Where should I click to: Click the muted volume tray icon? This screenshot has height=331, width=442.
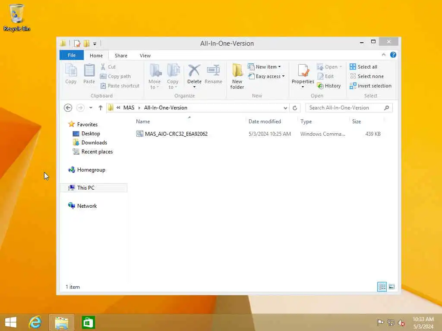pos(401,322)
